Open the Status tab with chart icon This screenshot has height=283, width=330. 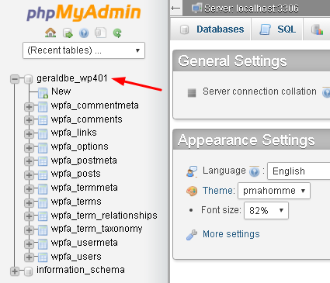click(x=317, y=29)
